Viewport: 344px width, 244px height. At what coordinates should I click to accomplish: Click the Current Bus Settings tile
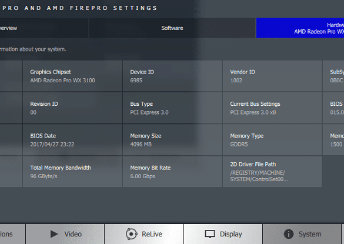point(272,108)
